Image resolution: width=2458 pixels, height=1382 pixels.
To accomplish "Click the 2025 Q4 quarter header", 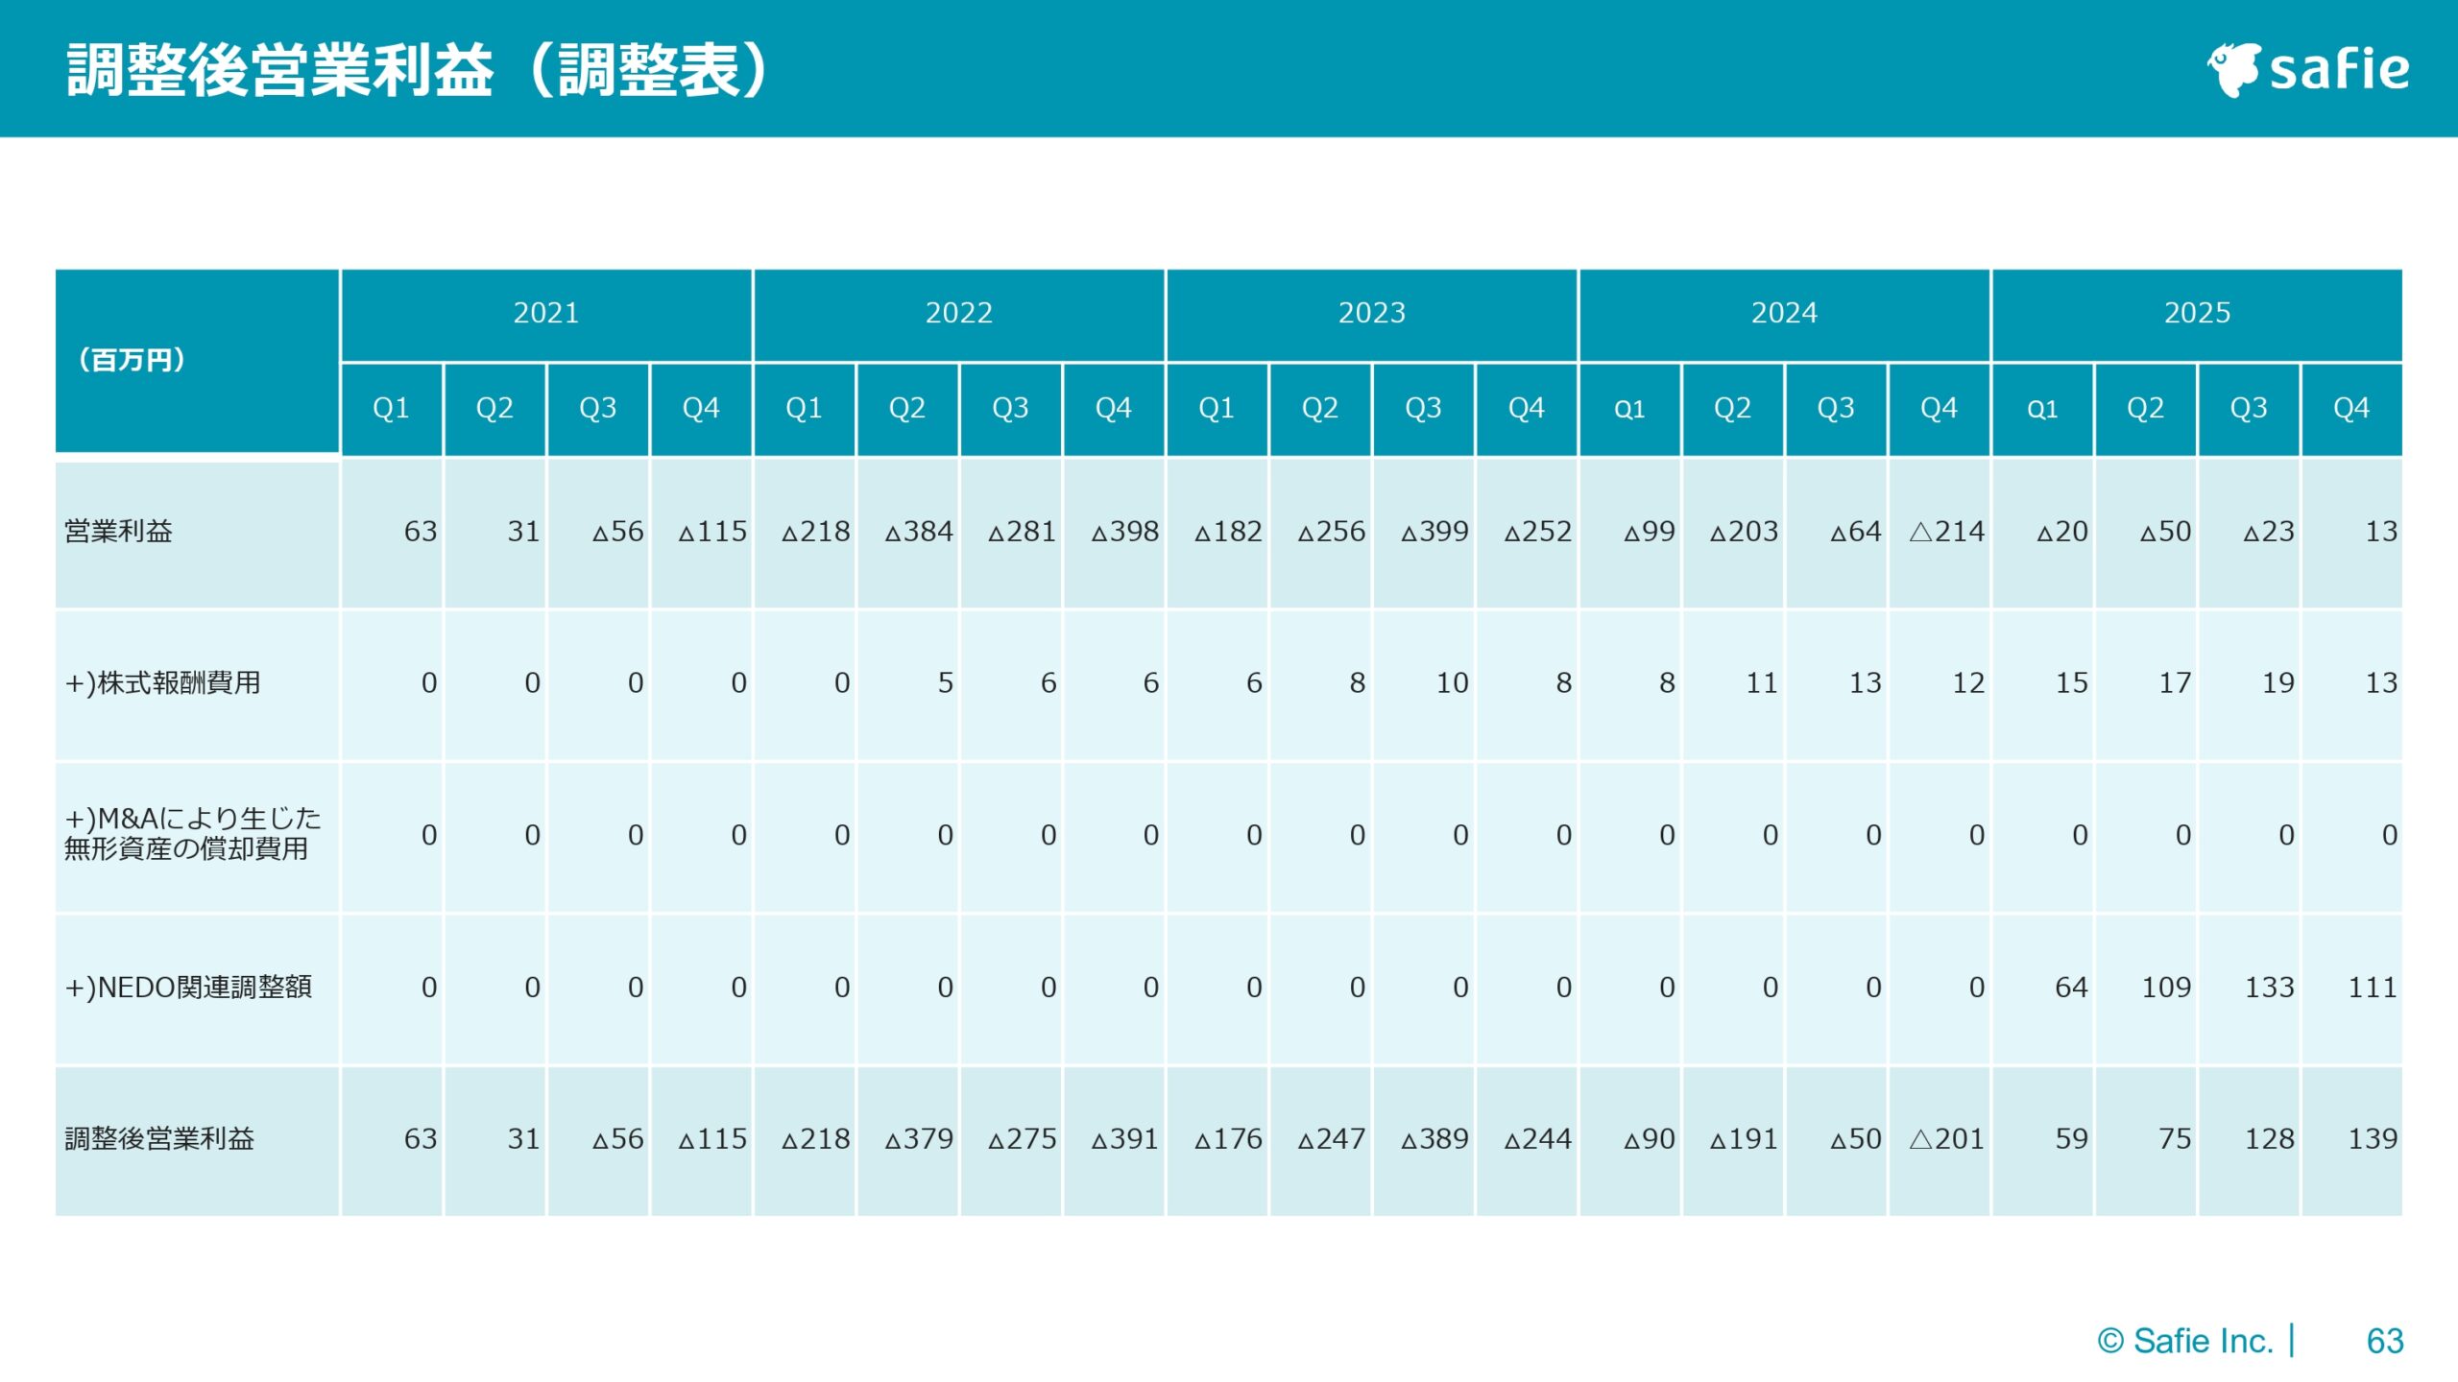I will point(2350,408).
